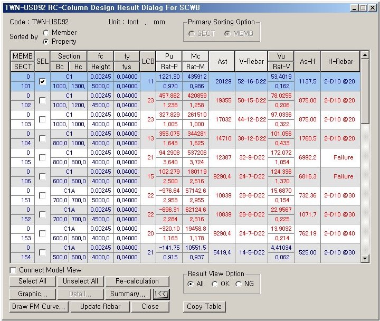Show only NG results

pyautogui.click(x=239, y=284)
